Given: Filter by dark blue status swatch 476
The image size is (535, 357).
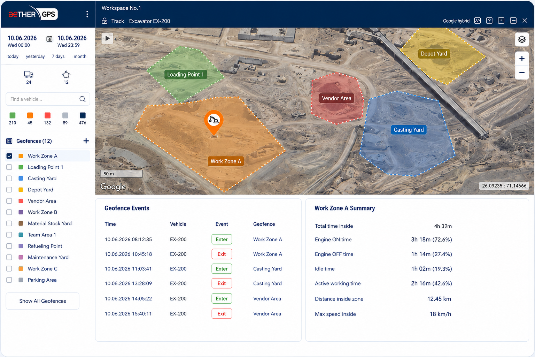Looking at the screenshot, I should point(83,115).
